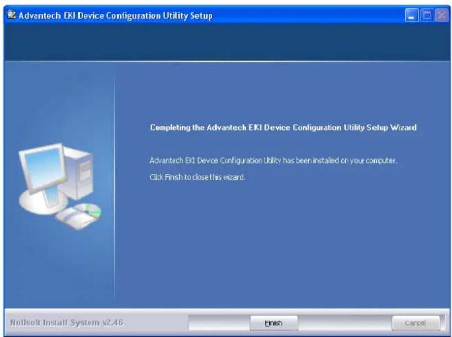The image size is (452, 337).
Task: Click the greyed-out Cancel button
Action: (416, 323)
